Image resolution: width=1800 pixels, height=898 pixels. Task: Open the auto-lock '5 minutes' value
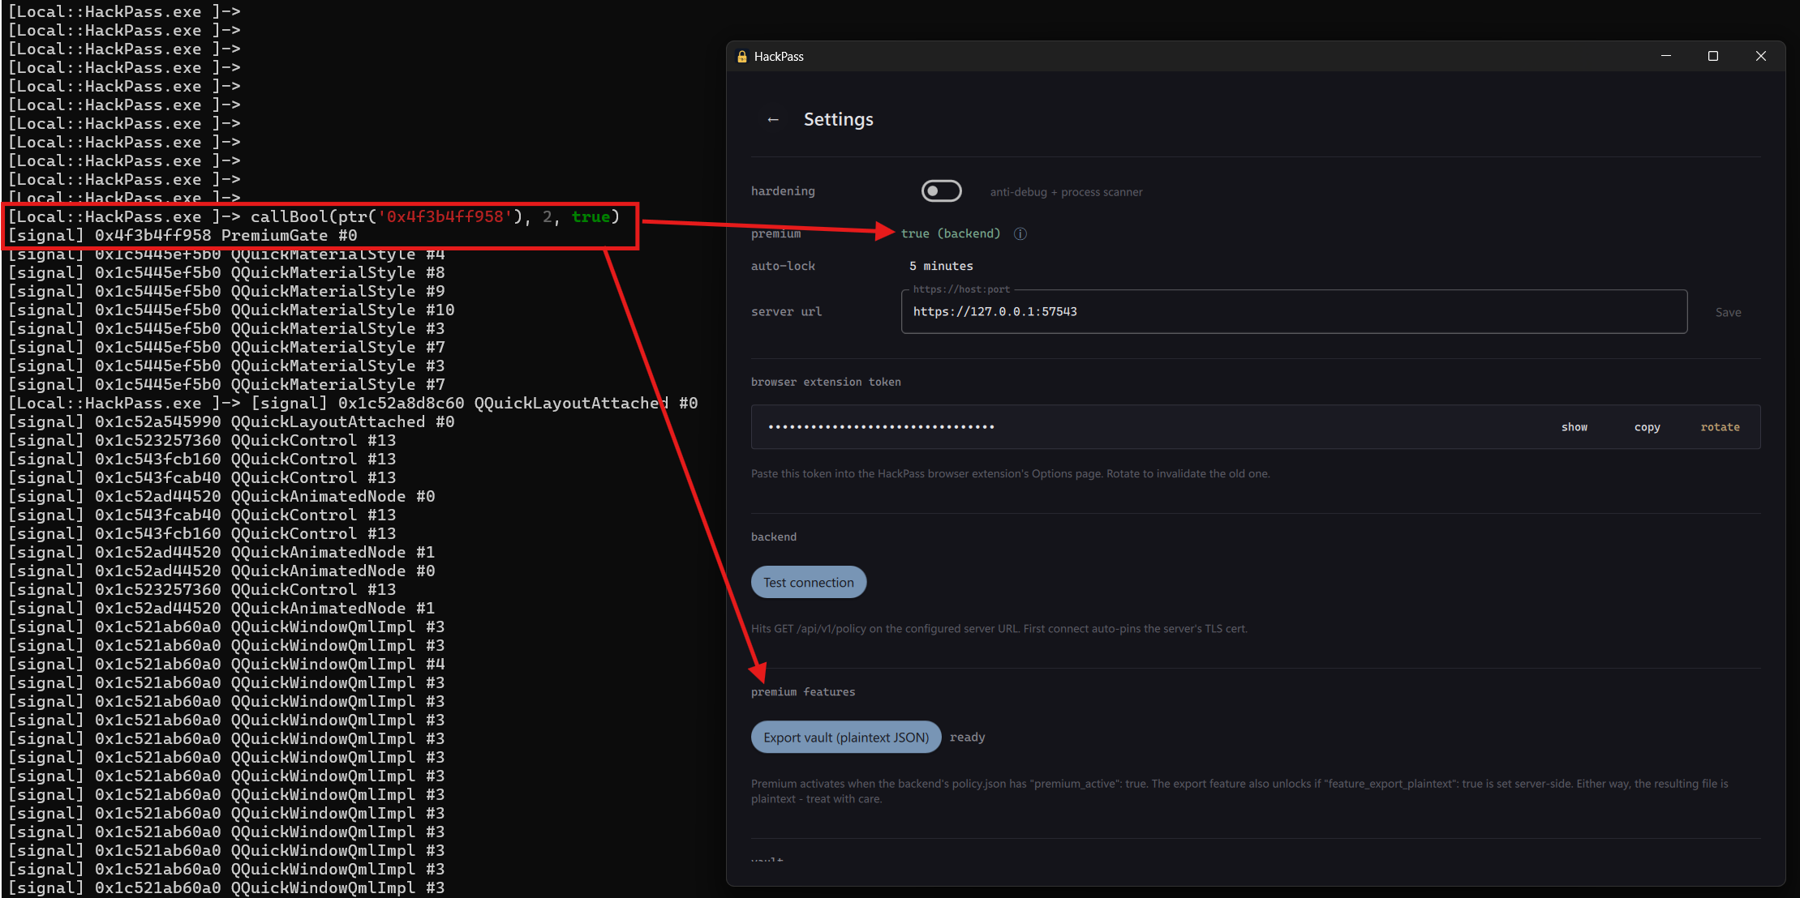(941, 266)
